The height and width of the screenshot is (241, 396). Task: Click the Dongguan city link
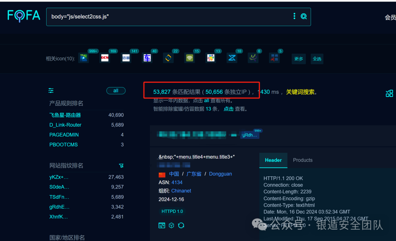(x=220, y=174)
